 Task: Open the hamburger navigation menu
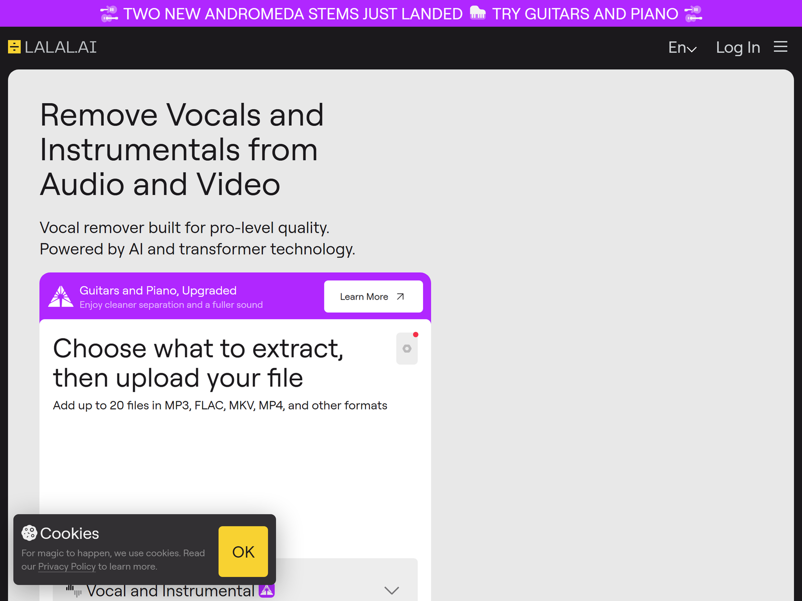780,47
